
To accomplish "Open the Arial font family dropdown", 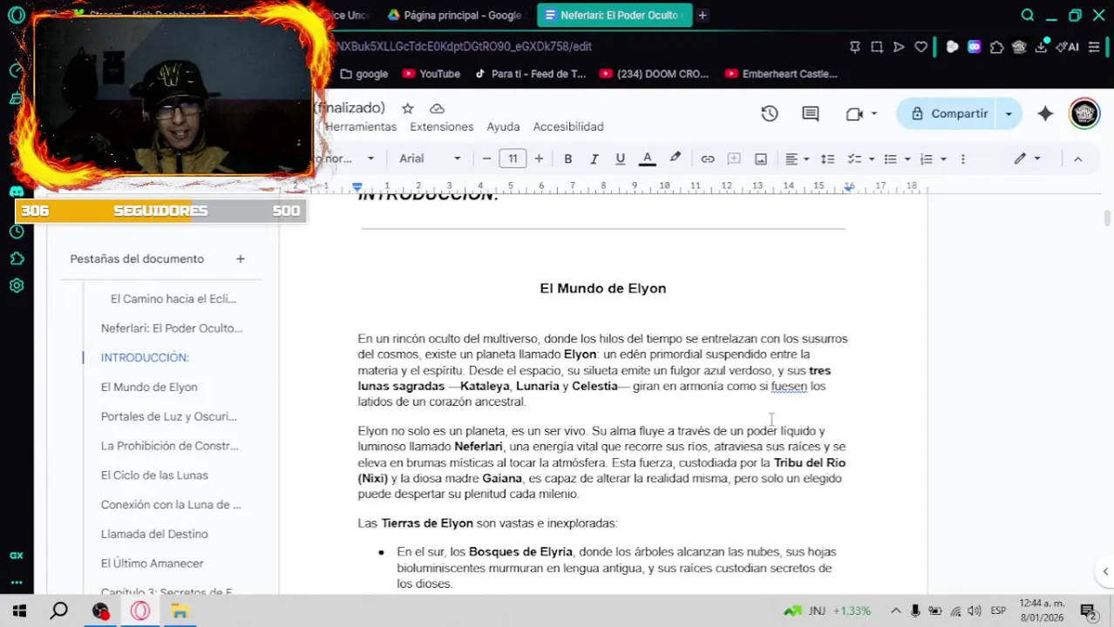I will click(x=430, y=158).
